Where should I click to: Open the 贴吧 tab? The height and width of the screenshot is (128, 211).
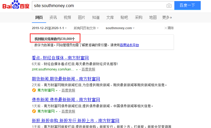point(124,17)
